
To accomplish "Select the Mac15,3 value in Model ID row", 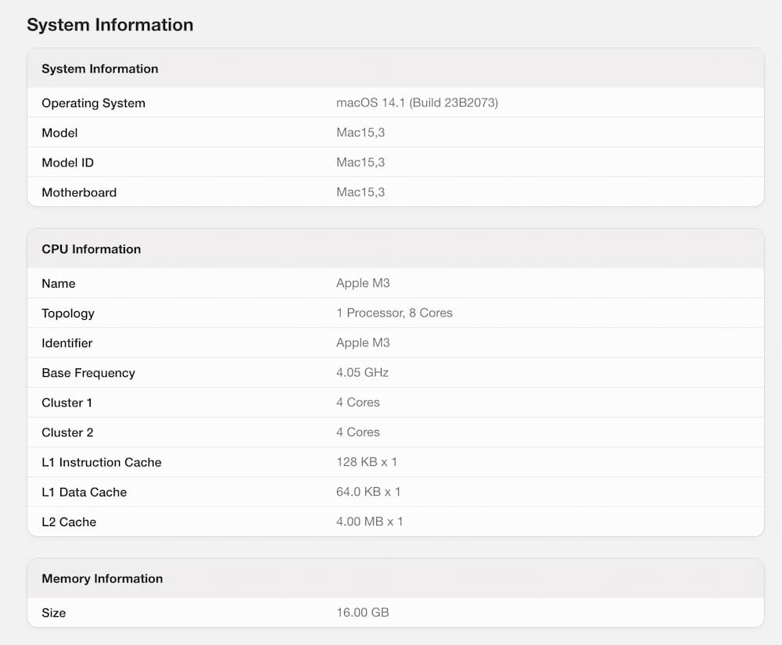I will 361,163.
